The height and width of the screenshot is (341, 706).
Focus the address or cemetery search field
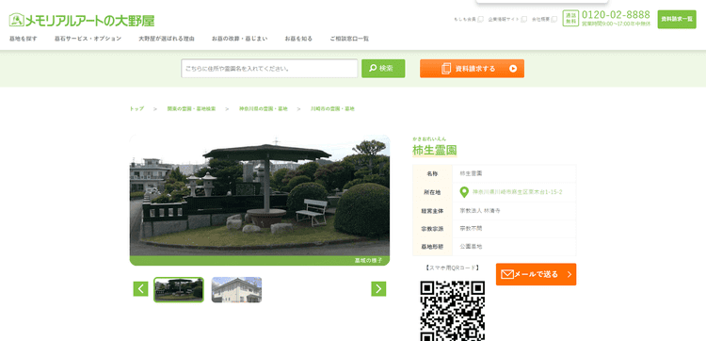point(269,69)
